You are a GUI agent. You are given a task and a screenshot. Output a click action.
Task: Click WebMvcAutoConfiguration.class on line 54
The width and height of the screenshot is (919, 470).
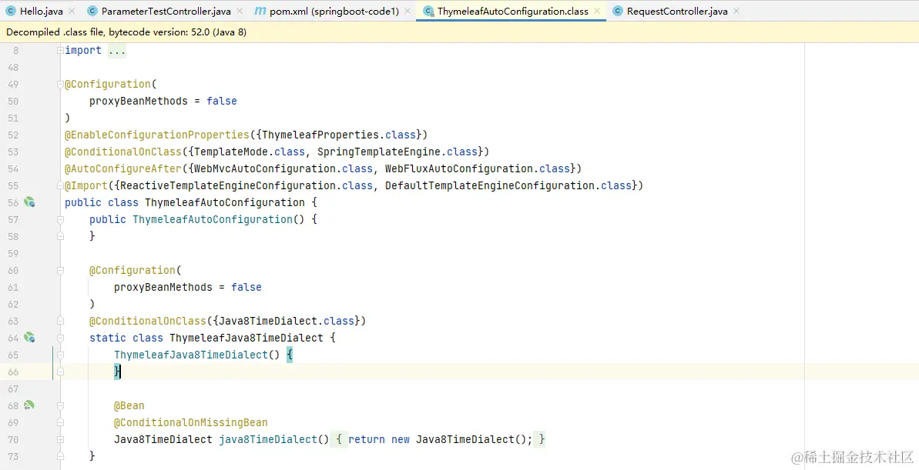pyautogui.click(x=283, y=168)
